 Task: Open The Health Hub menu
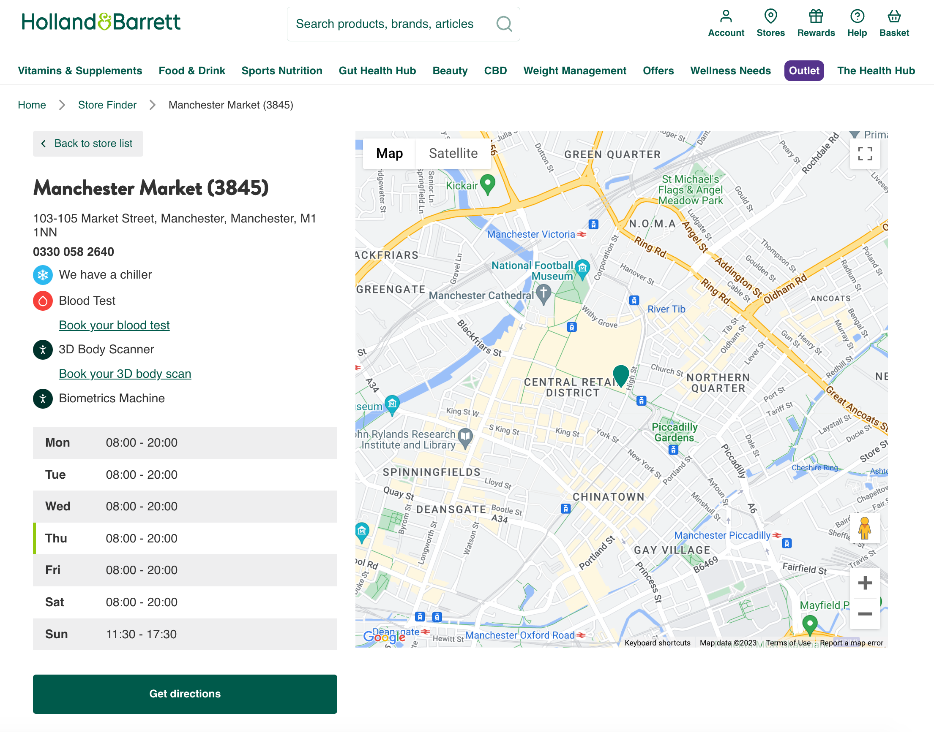876,71
